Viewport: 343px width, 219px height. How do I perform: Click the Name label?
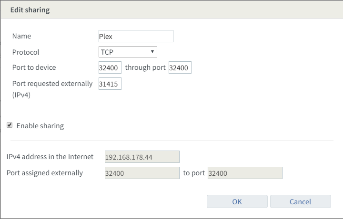pyautogui.click(x=21, y=36)
